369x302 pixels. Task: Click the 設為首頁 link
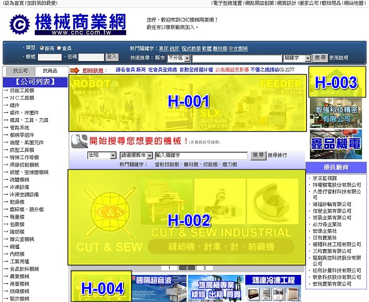coord(14,3)
